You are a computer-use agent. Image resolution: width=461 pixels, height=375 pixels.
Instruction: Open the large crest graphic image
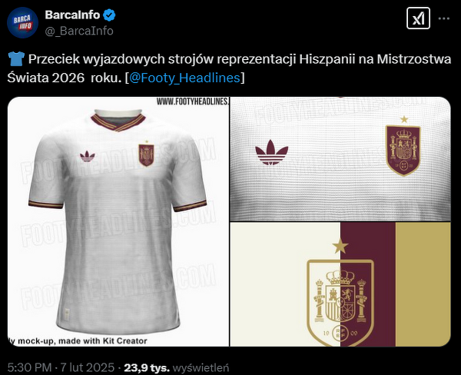click(340, 284)
